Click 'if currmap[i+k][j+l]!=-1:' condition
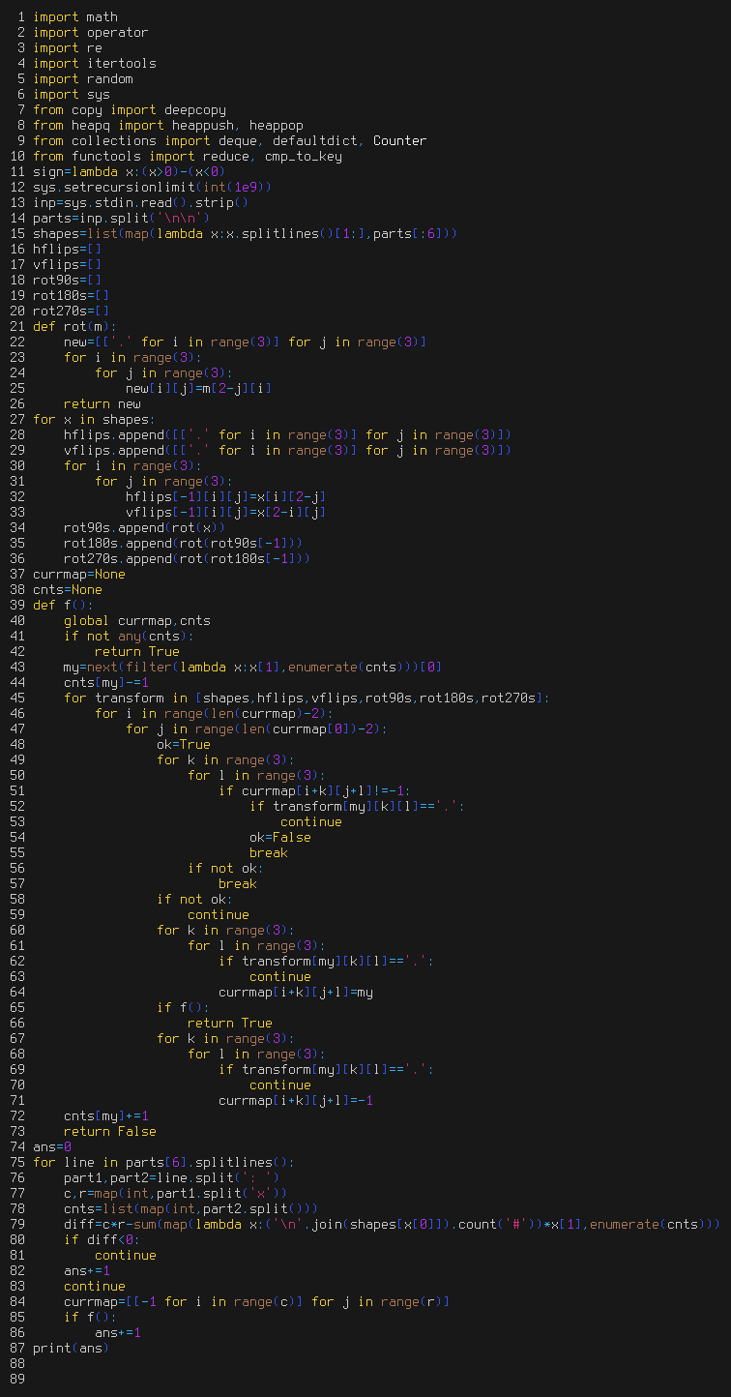731x1397 pixels. 315,790
